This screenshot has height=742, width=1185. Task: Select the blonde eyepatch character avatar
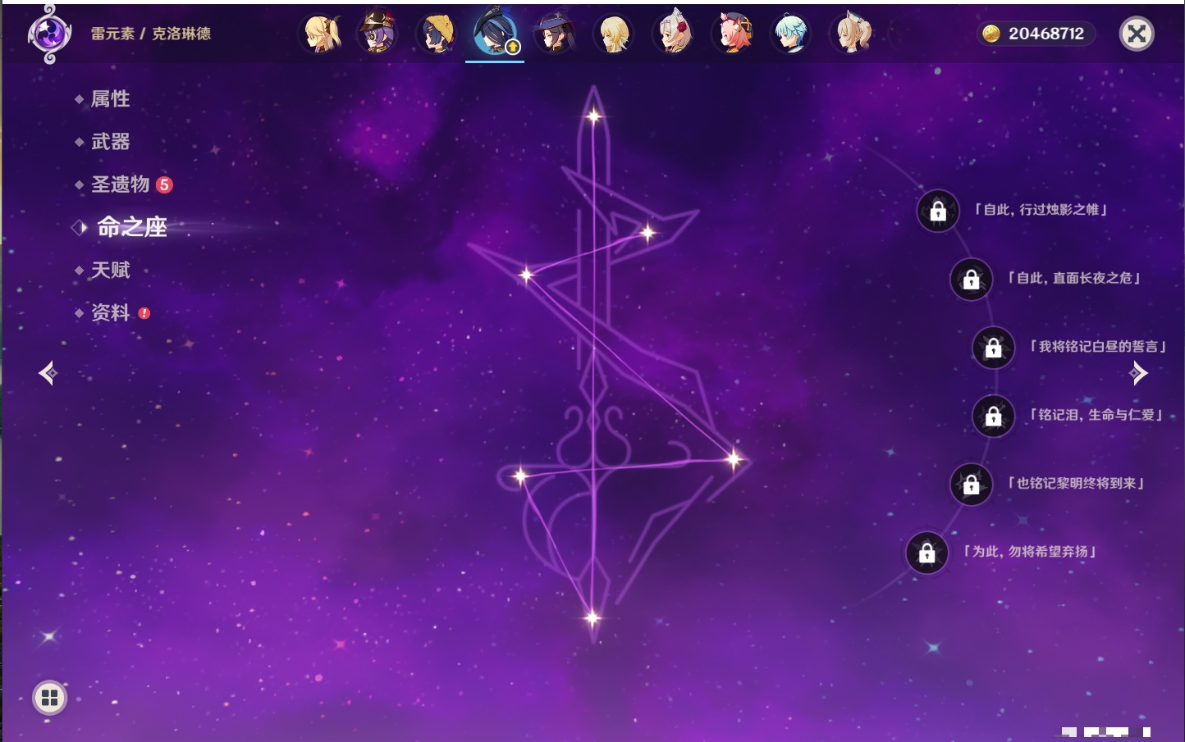322,34
